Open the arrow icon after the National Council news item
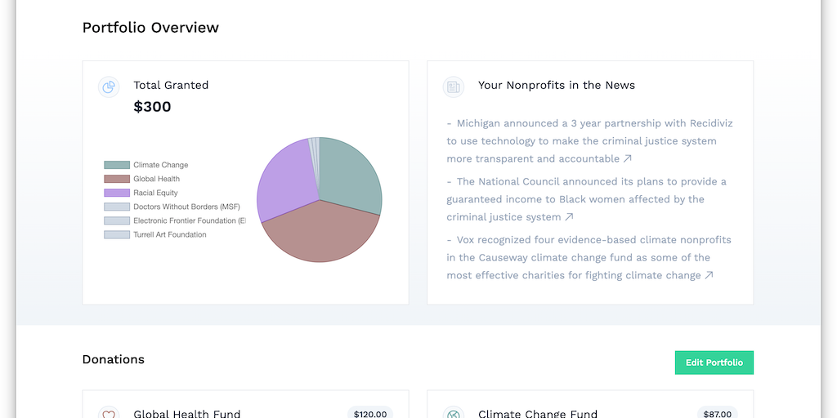Viewport: 837px width, 418px height. click(569, 217)
